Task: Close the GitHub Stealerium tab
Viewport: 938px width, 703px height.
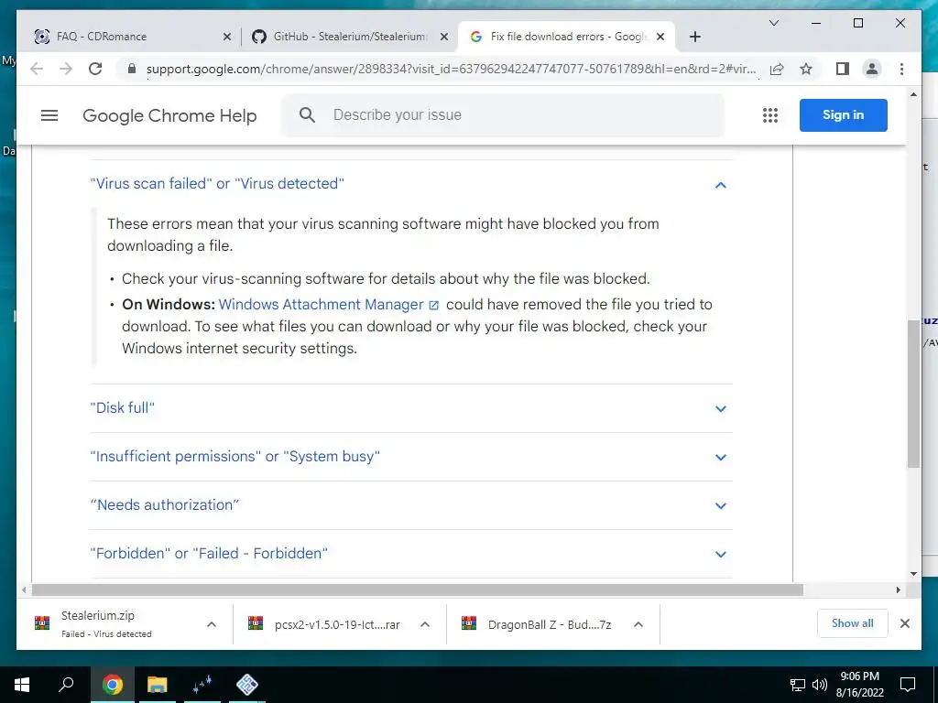Action: [444, 37]
